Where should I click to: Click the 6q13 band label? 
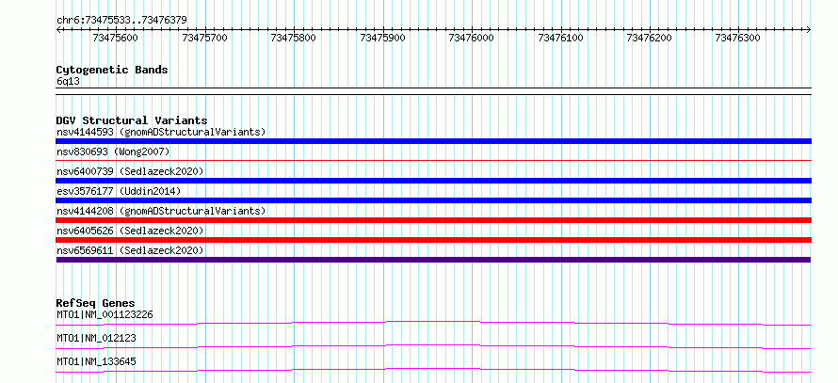click(x=69, y=82)
